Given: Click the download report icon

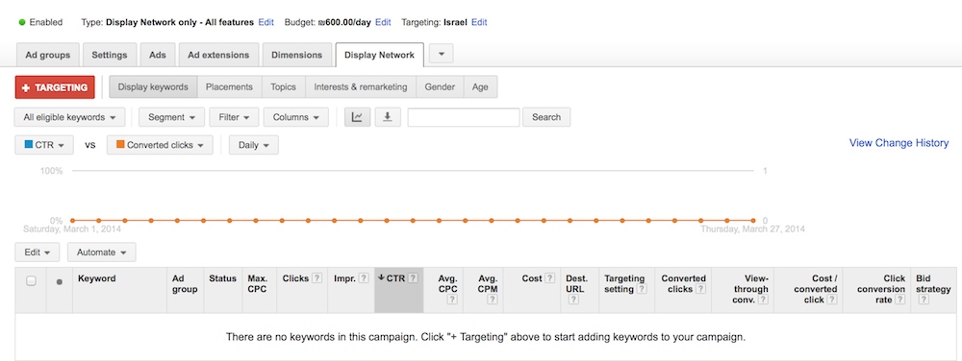Looking at the screenshot, I should tap(387, 117).
